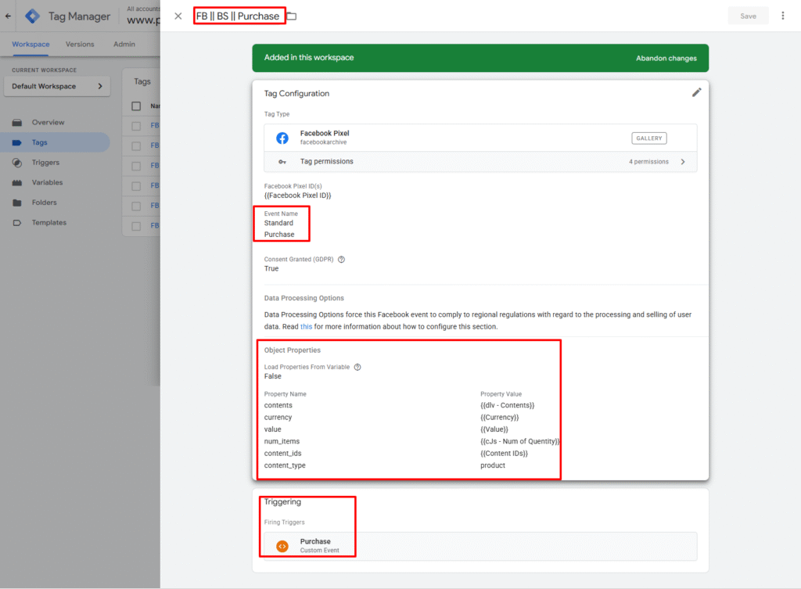Click the Templates sidebar icon
The height and width of the screenshot is (589, 801).
click(x=17, y=223)
